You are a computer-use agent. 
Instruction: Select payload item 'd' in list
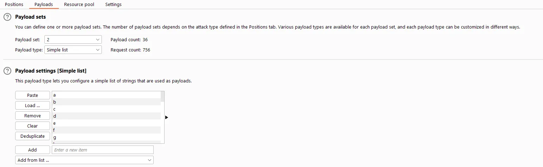pos(106,116)
